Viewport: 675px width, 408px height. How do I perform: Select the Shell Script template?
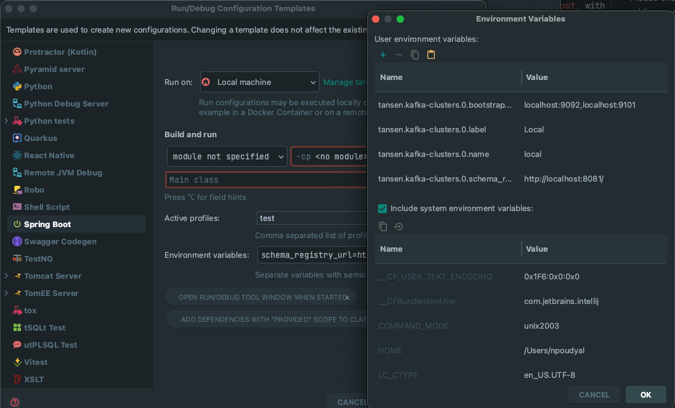(46, 207)
